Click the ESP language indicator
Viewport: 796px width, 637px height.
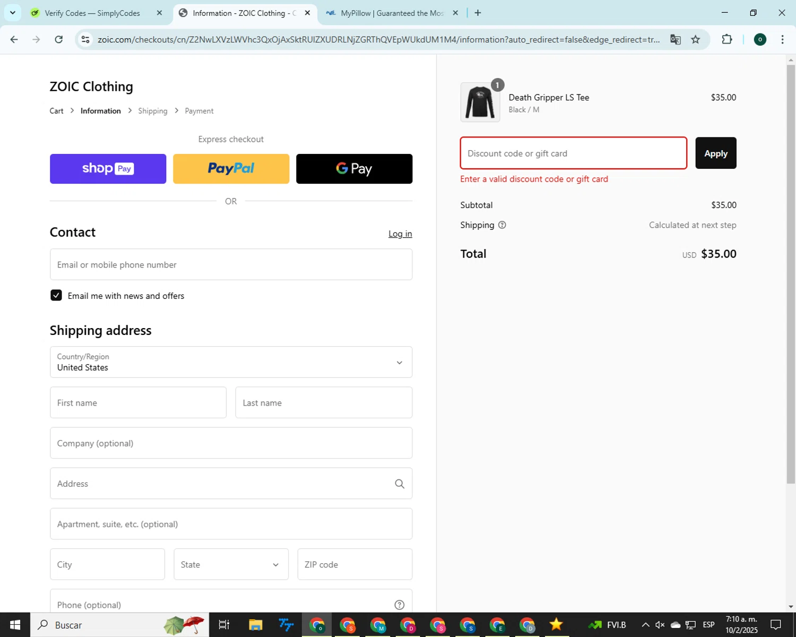[x=708, y=625]
